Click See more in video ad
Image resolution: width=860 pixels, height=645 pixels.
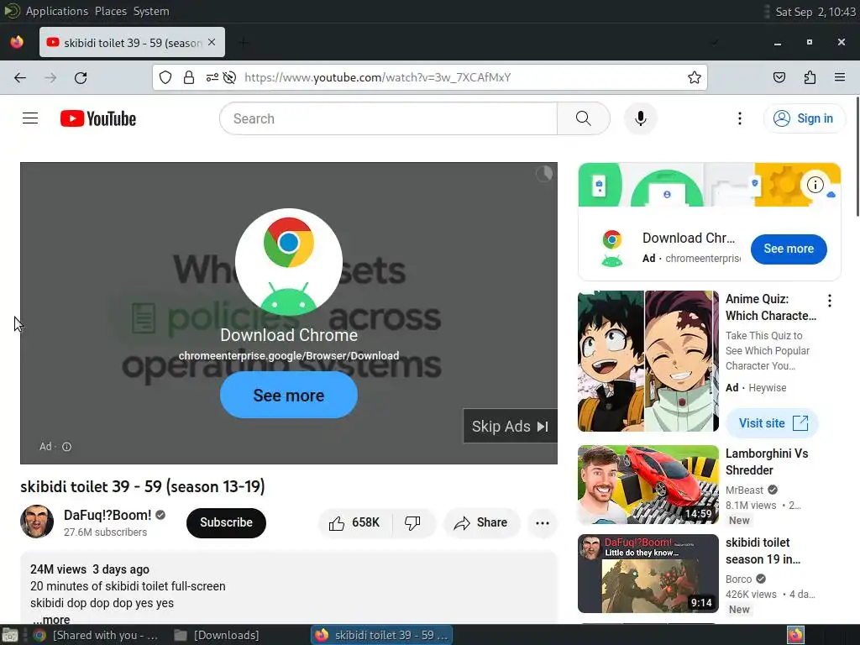(x=289, y=395)
